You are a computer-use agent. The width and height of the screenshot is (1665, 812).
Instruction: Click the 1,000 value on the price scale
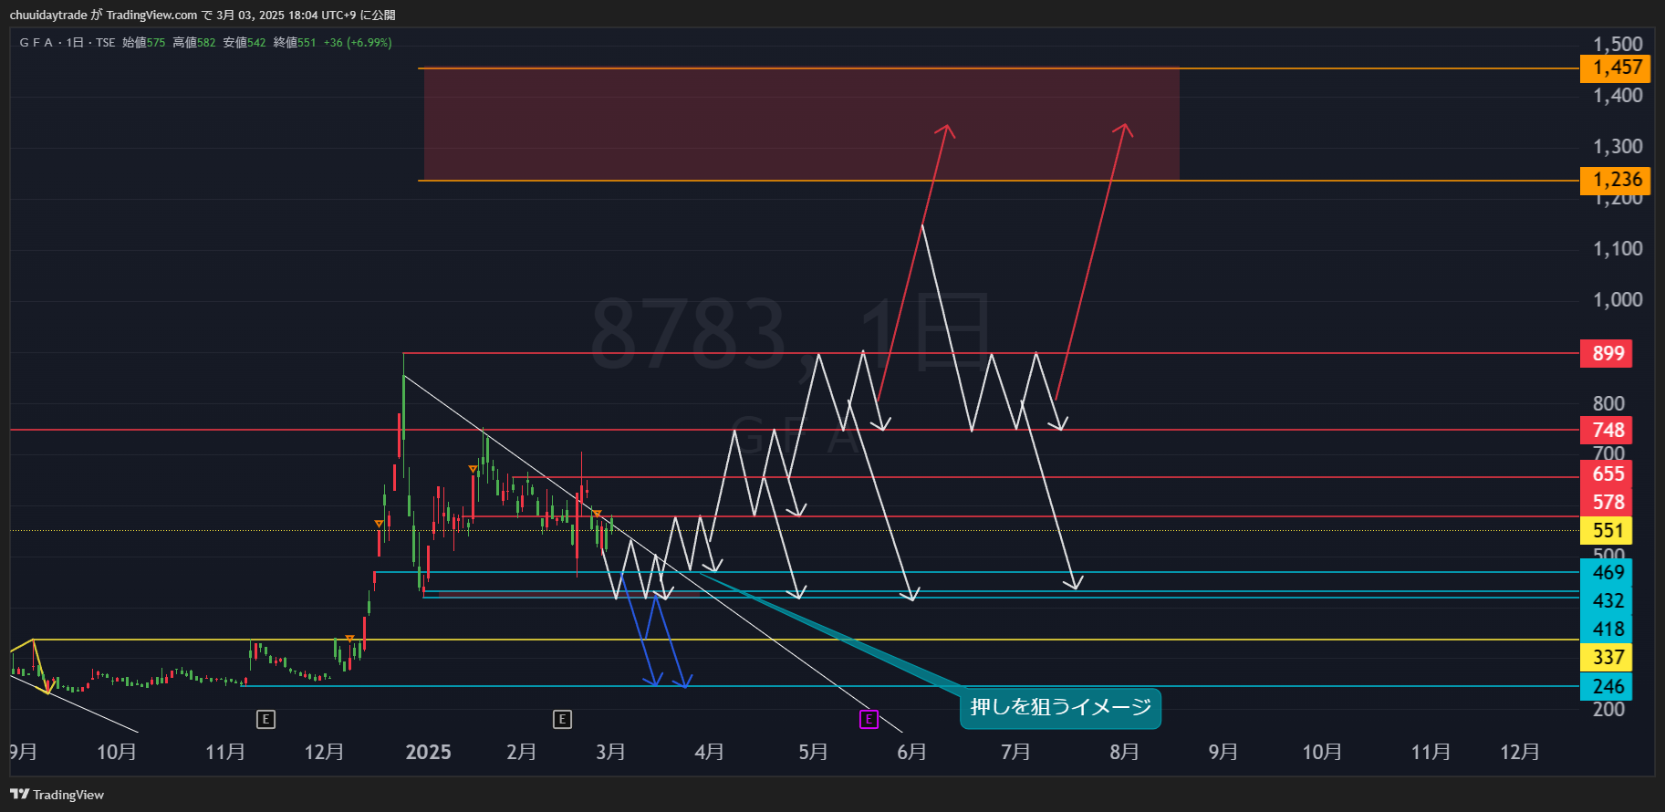click(x=1617, y=299)
